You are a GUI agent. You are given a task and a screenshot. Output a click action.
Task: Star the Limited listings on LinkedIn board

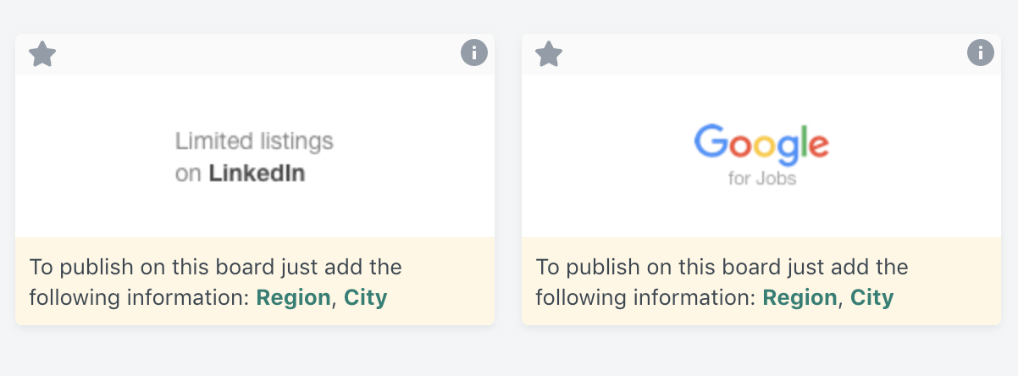[42, 55]
